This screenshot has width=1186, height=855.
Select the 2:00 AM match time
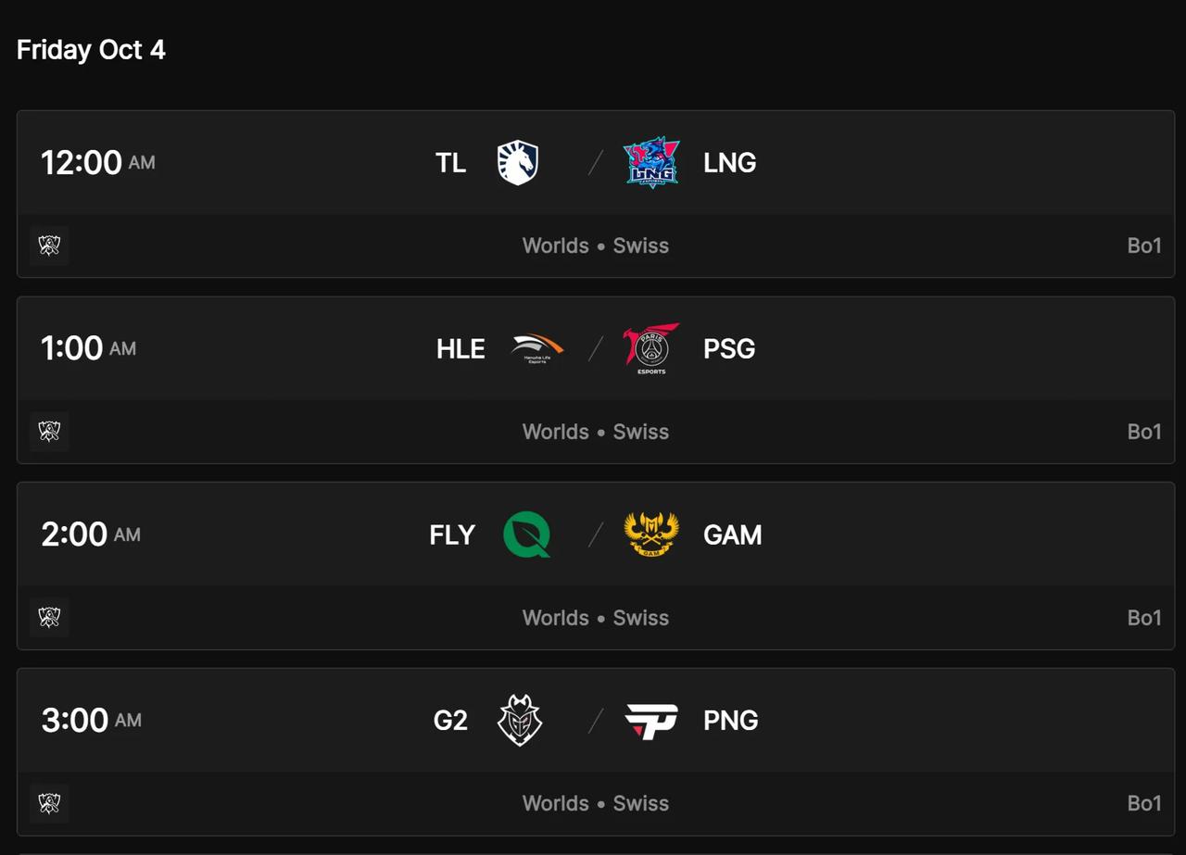91,534
